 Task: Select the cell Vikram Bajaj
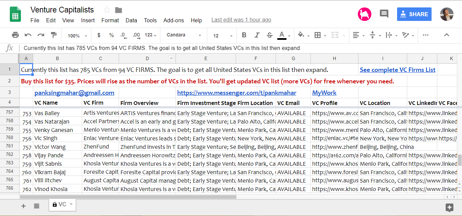(57, 172)
